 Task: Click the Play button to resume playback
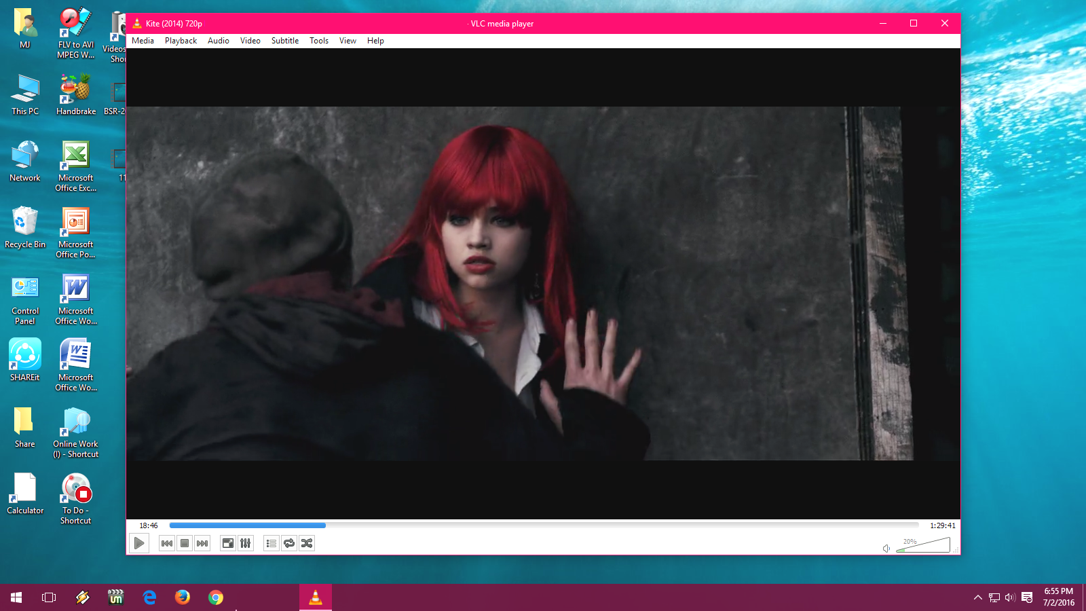pyautogui.click(x=139, y=543)
